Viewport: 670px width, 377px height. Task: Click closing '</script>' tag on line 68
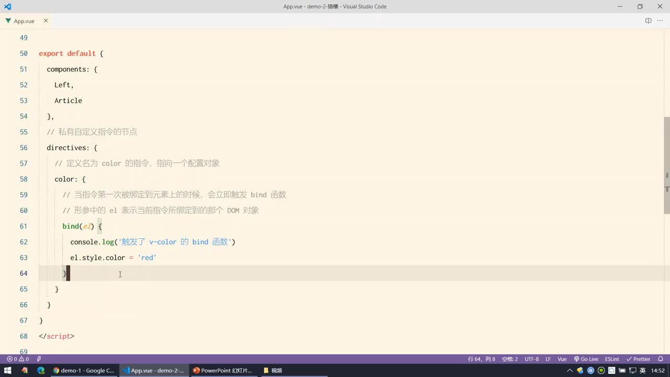coord(57,336)
